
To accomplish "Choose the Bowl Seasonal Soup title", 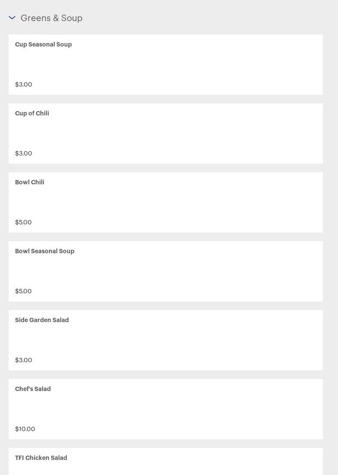I will [45, 251].
